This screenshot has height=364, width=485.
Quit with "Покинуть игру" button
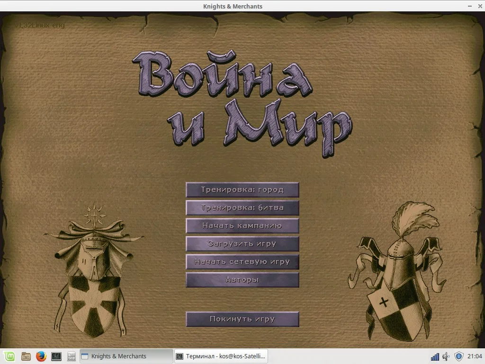tap(242, 319)
